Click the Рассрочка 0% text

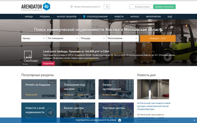(31, 95)
